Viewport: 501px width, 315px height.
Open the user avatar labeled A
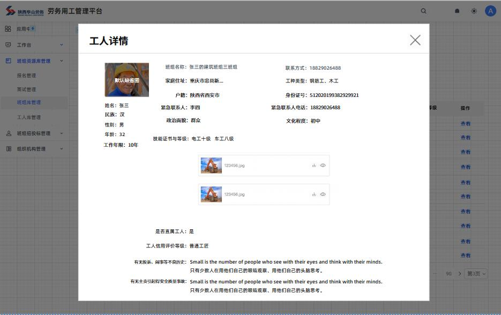[x=490, y=11]
